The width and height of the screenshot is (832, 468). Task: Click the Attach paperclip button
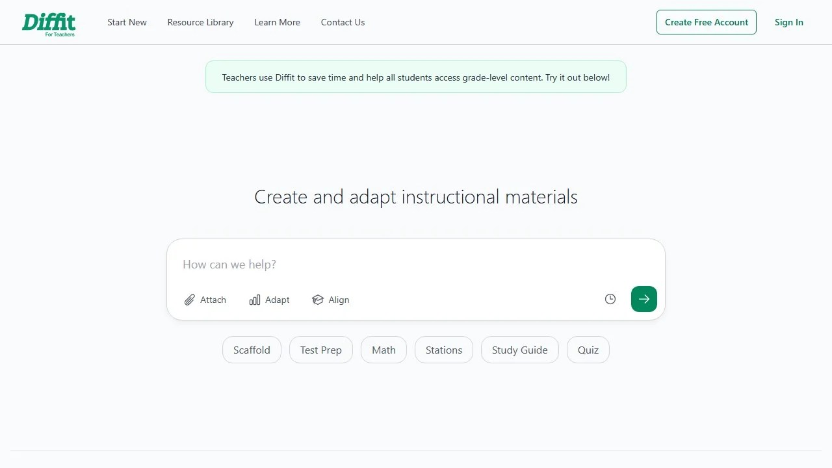(x=205, y=300)
